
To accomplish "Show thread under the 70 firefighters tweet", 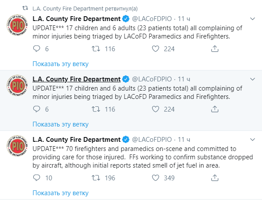I will (x=61, y=193).
